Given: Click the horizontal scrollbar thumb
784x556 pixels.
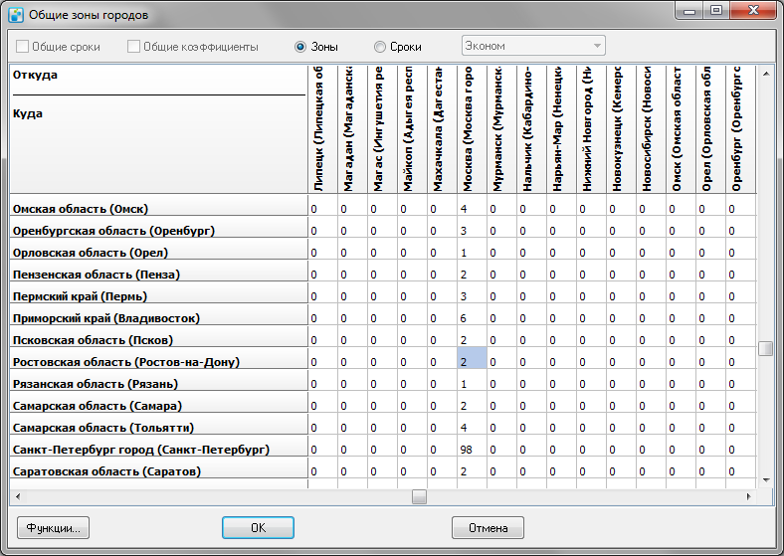Looking at the screenshot, I should (419, 496).
